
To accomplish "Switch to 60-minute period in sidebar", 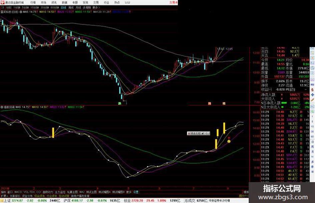I will click(x=312, y=137).
